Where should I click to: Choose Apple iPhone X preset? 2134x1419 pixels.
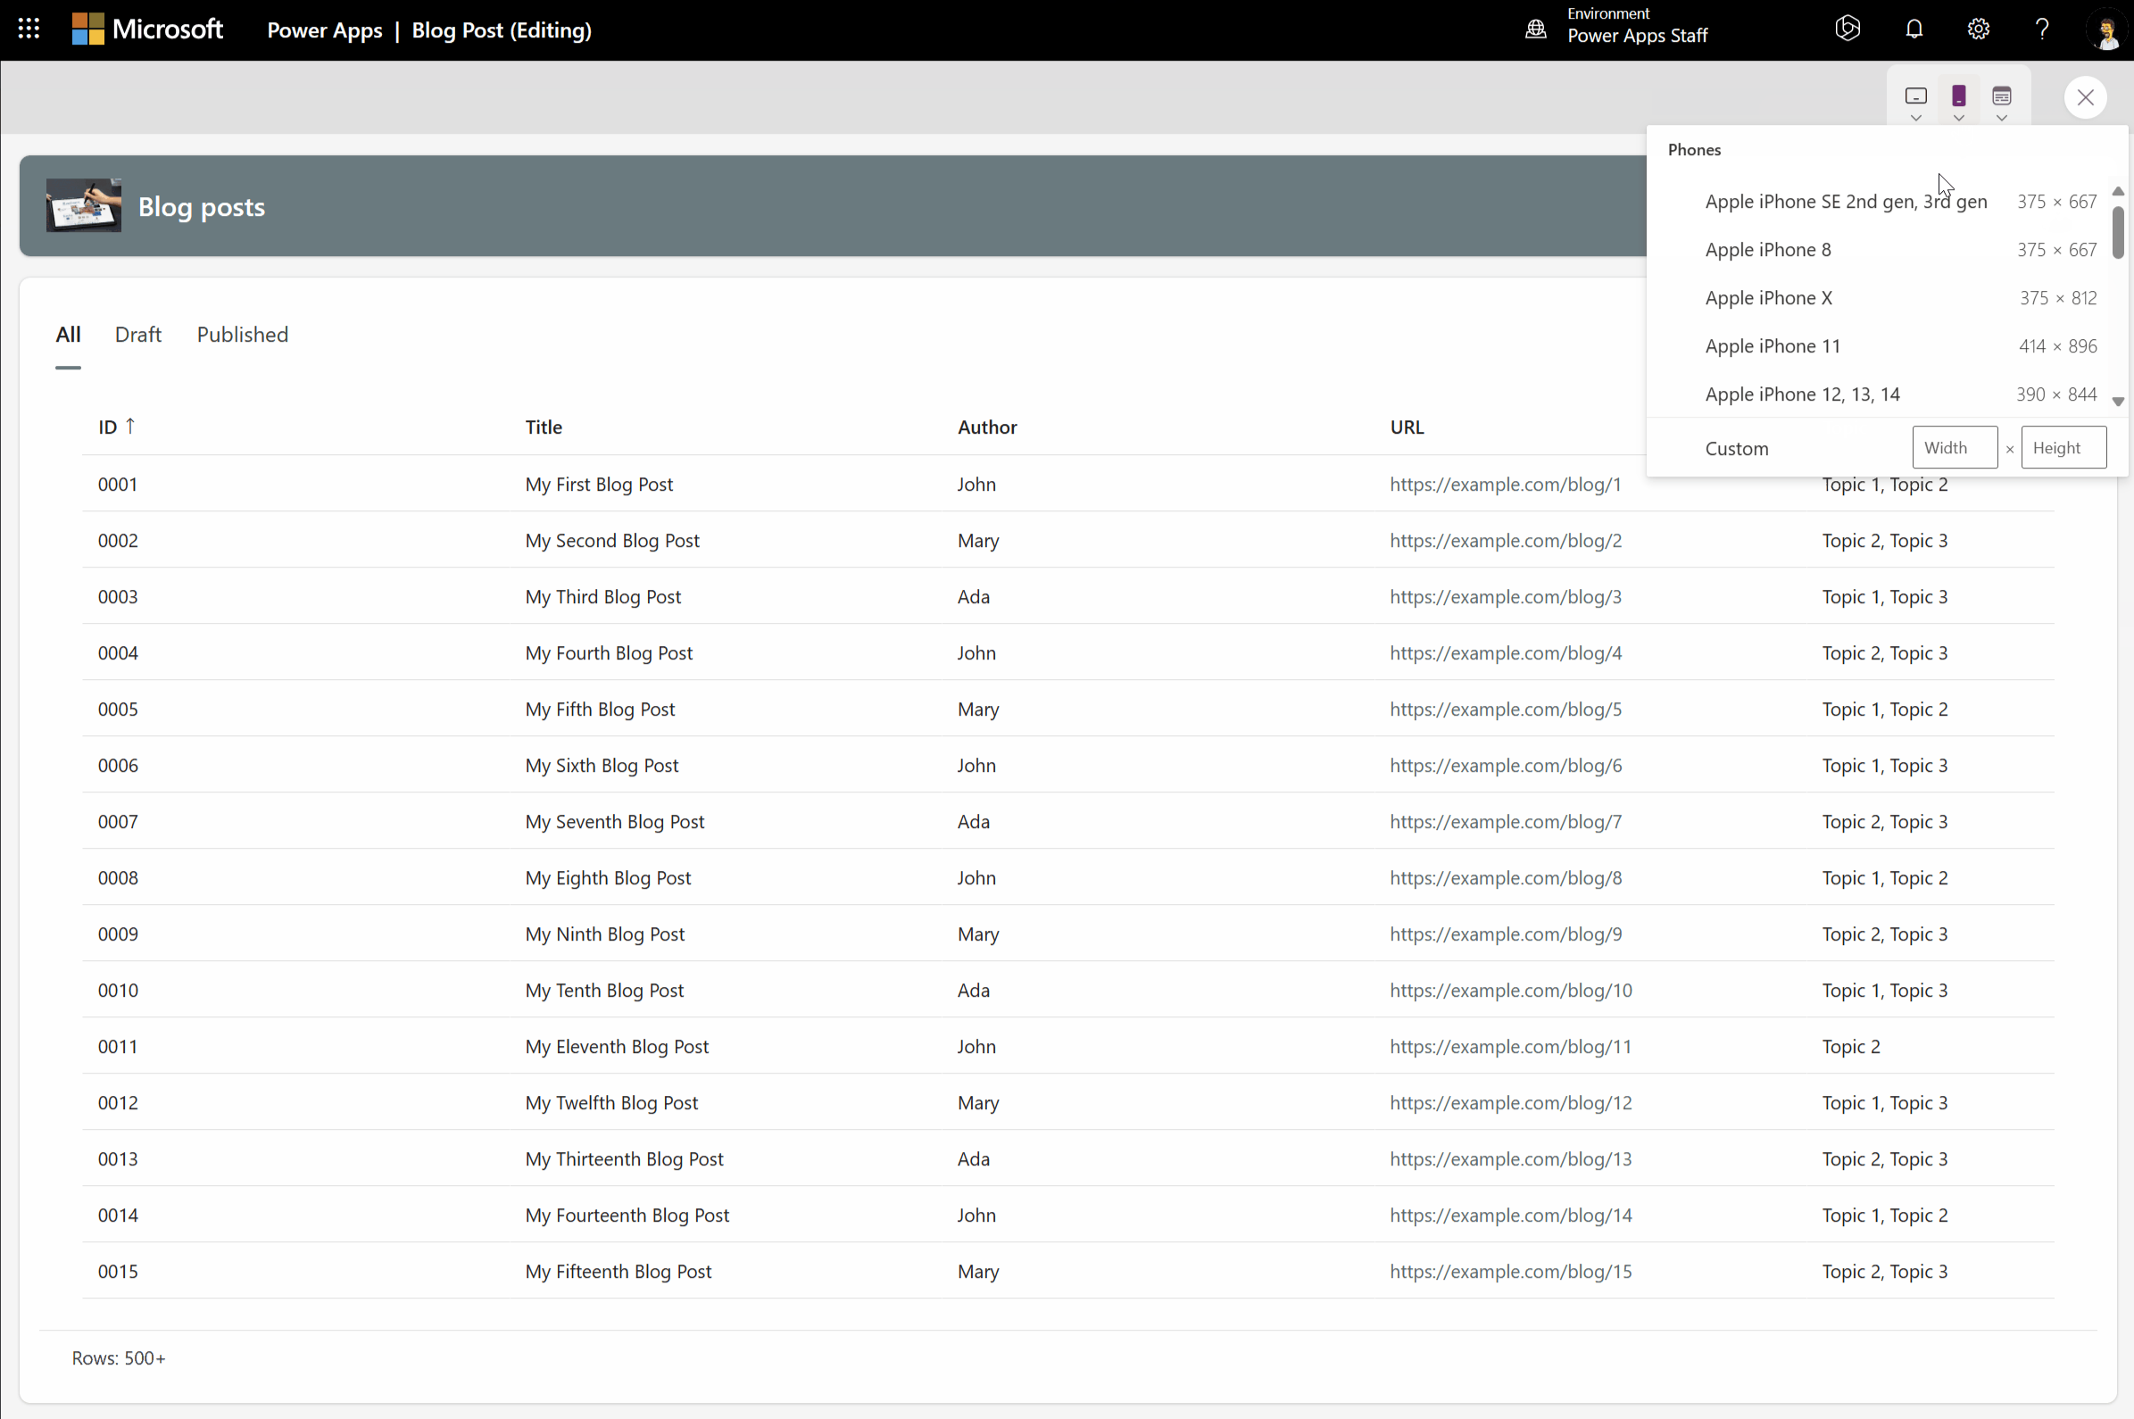pos(1768,298)
